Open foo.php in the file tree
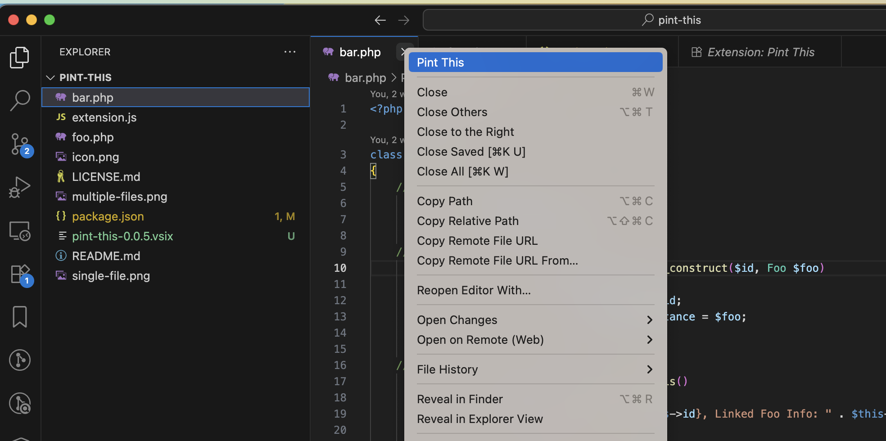This screenshot has width=886, height=441. pos(176,137)
